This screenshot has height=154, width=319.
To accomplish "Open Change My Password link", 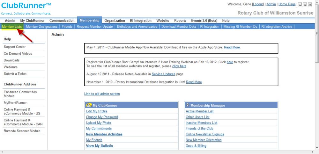I will [102, 117].
